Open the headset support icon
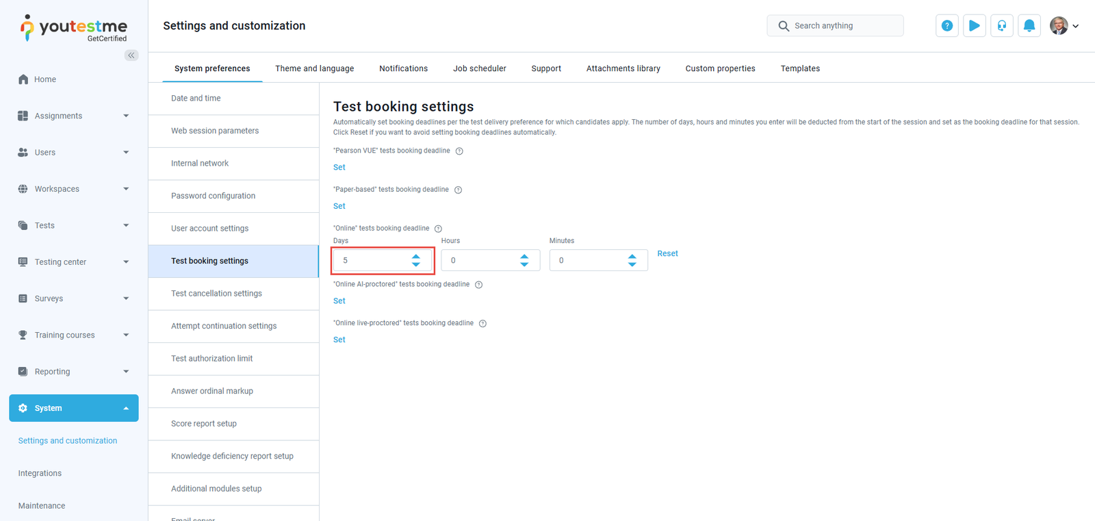The image size is (1095, 521). click(1001, 26)
